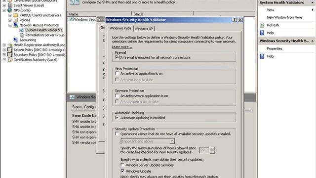
Task: Click the Secure Policy node icon
Action: pos(10,50)
